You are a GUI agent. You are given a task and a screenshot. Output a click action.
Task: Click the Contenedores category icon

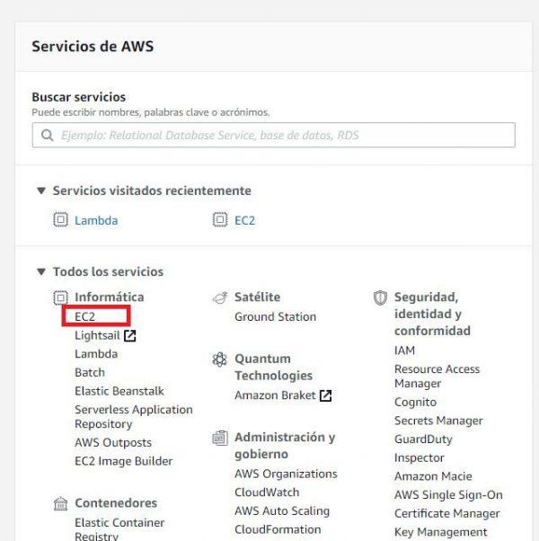click(x=61, y=503)
